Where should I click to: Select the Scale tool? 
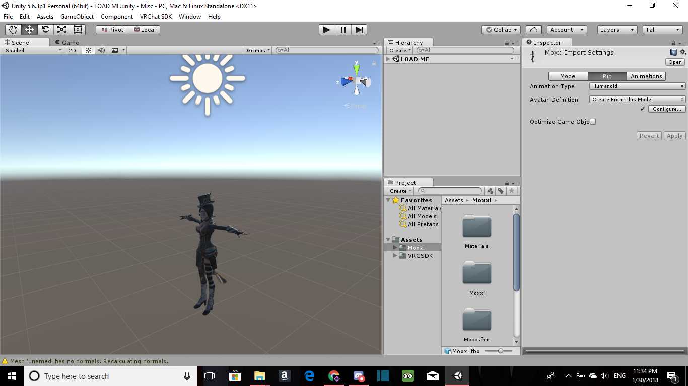(62, 30)
